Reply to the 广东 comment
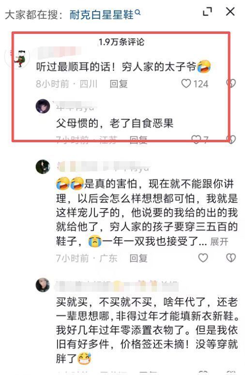Screen dimensions: 245x375 [138, 258]
